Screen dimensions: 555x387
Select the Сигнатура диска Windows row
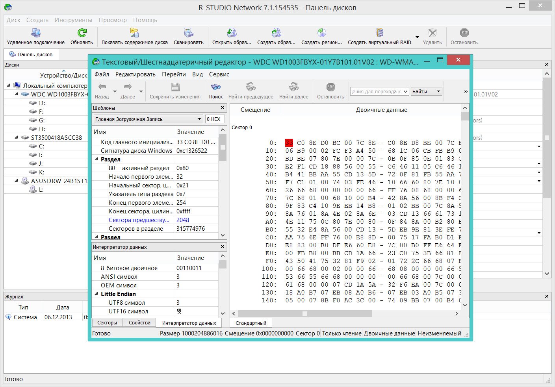pyautogui.click(x=155, y=150)
